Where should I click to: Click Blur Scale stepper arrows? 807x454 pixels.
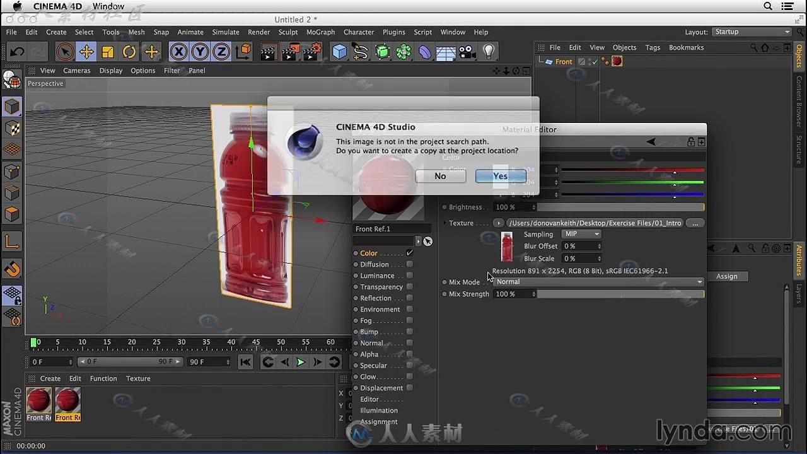599,259
